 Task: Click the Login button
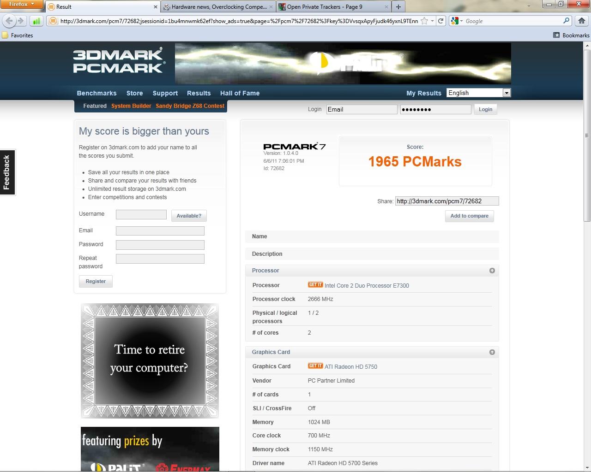pyautogui.click(x=485, y=109)
